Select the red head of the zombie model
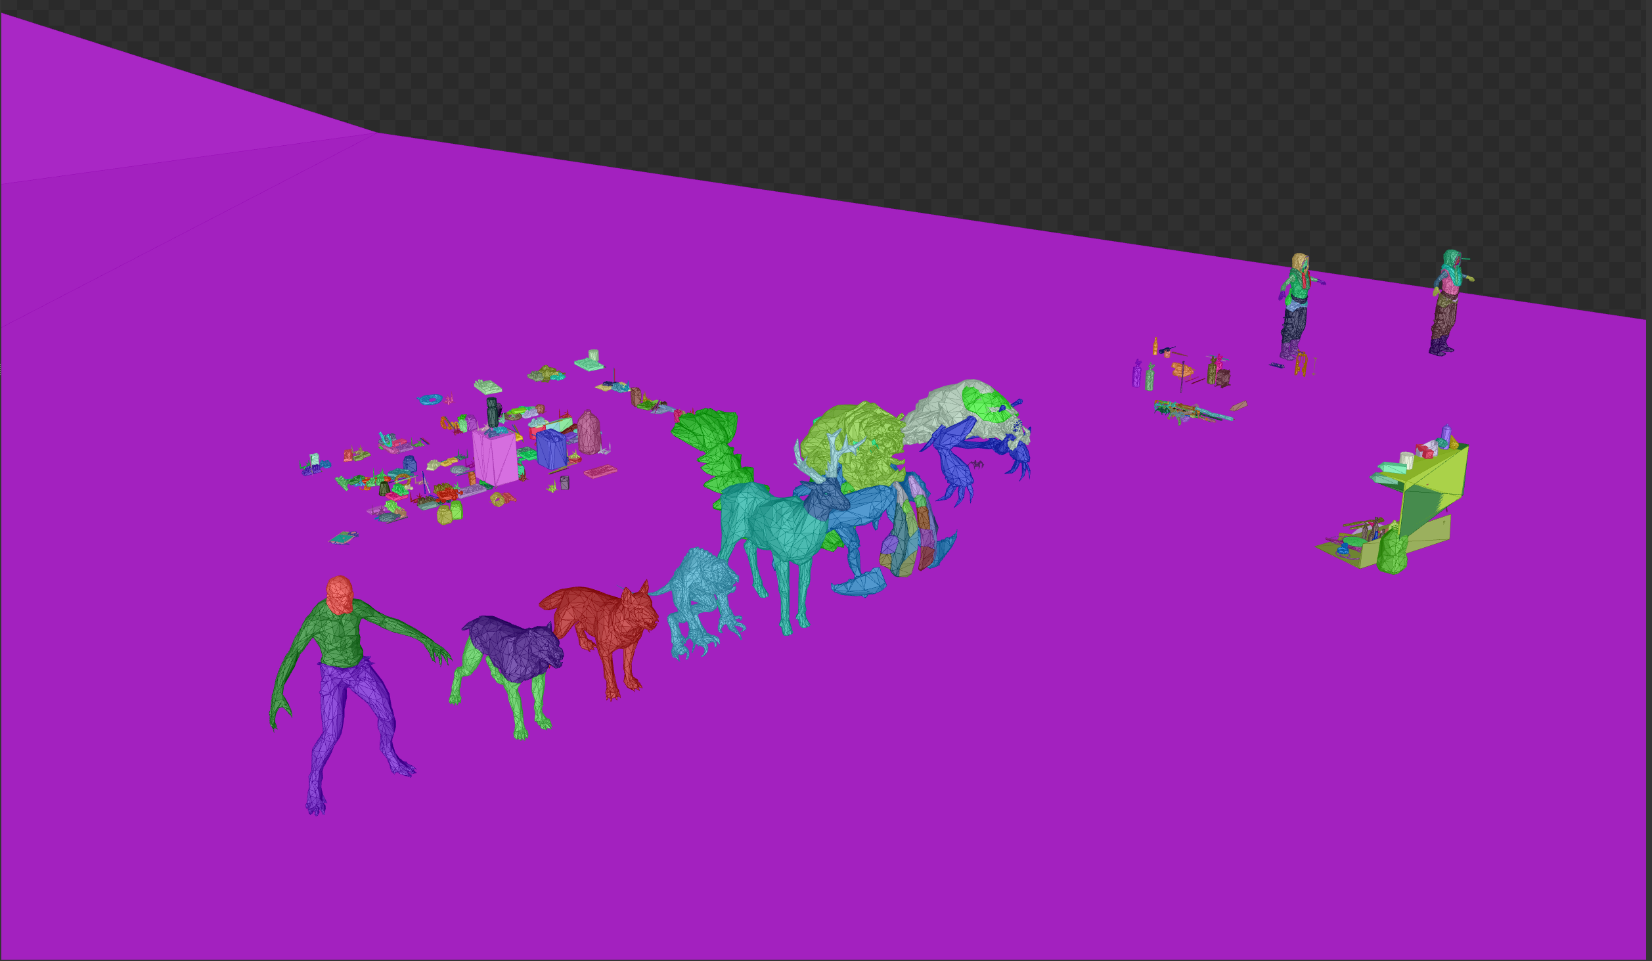 pyautogui.click(x=340, y=595)
